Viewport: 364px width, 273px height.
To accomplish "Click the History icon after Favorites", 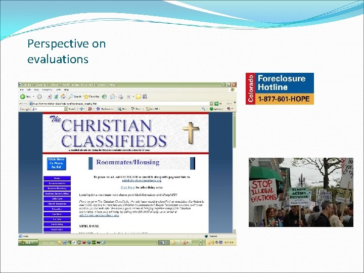I will 105,97.
